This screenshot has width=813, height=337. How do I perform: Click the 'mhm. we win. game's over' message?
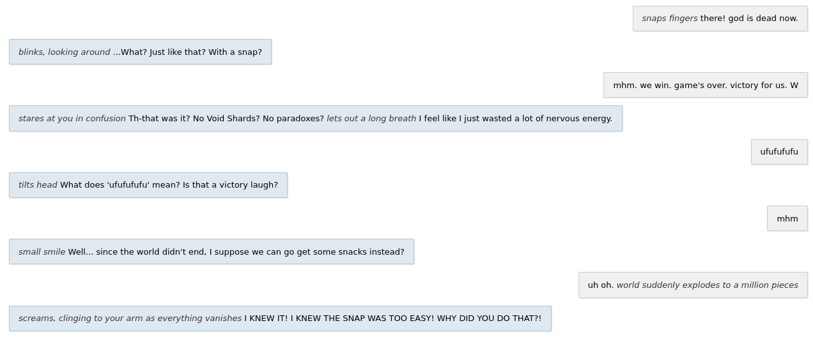click(x=706, y=85)
